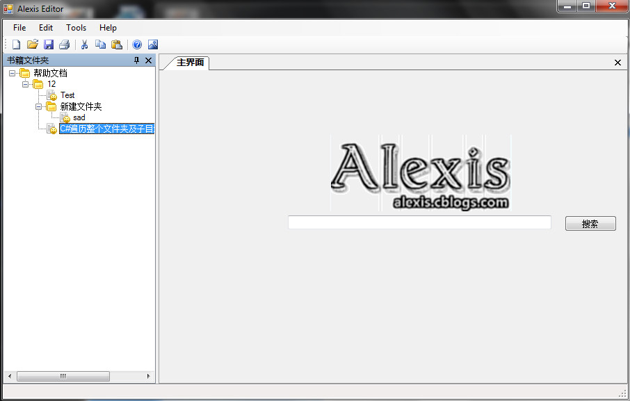This screenshot has height=401, width=630.
Task: Minimize the Alexis Editor window
Action: 567,6
